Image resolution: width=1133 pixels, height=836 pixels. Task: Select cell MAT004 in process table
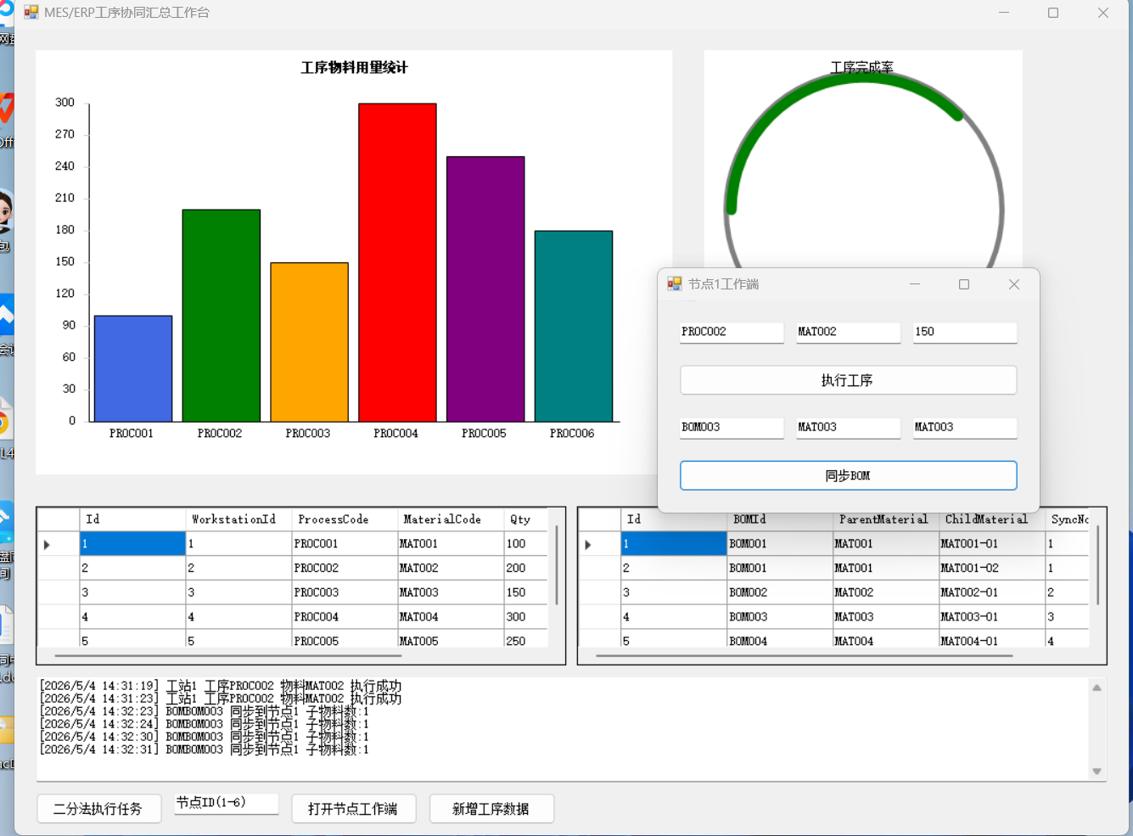click(x=451, y=617)
